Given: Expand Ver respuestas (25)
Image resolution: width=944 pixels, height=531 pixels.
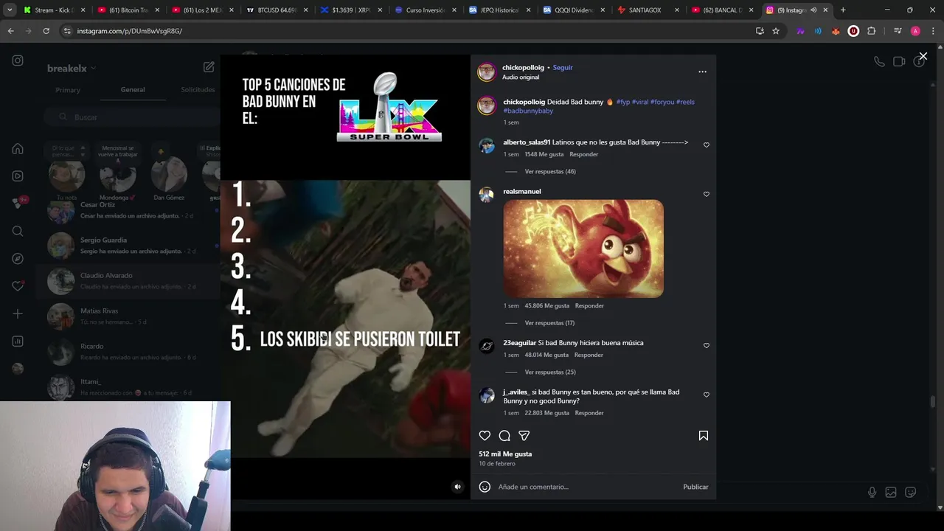Looking at the screenshot, I should tap(550, 372).
